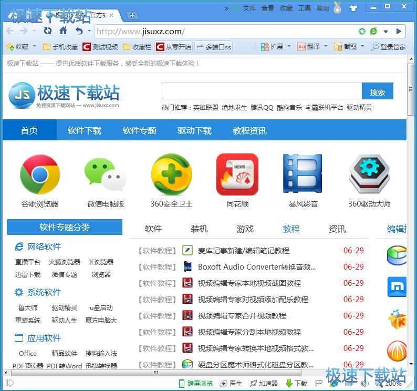Expand the address bar dropdown arrow

point(385,32)
